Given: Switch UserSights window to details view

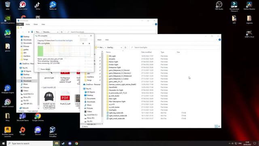Looking at the screenshot, I should (216, 126).
